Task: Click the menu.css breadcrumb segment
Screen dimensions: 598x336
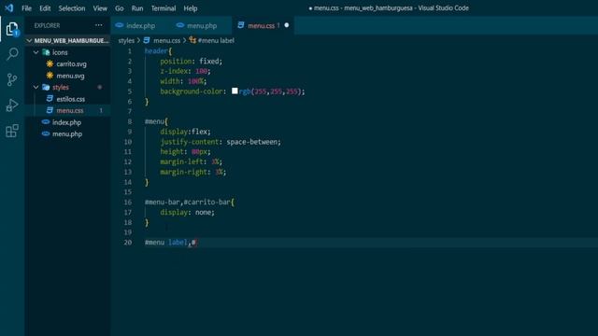Action: (x=166, y=40)
